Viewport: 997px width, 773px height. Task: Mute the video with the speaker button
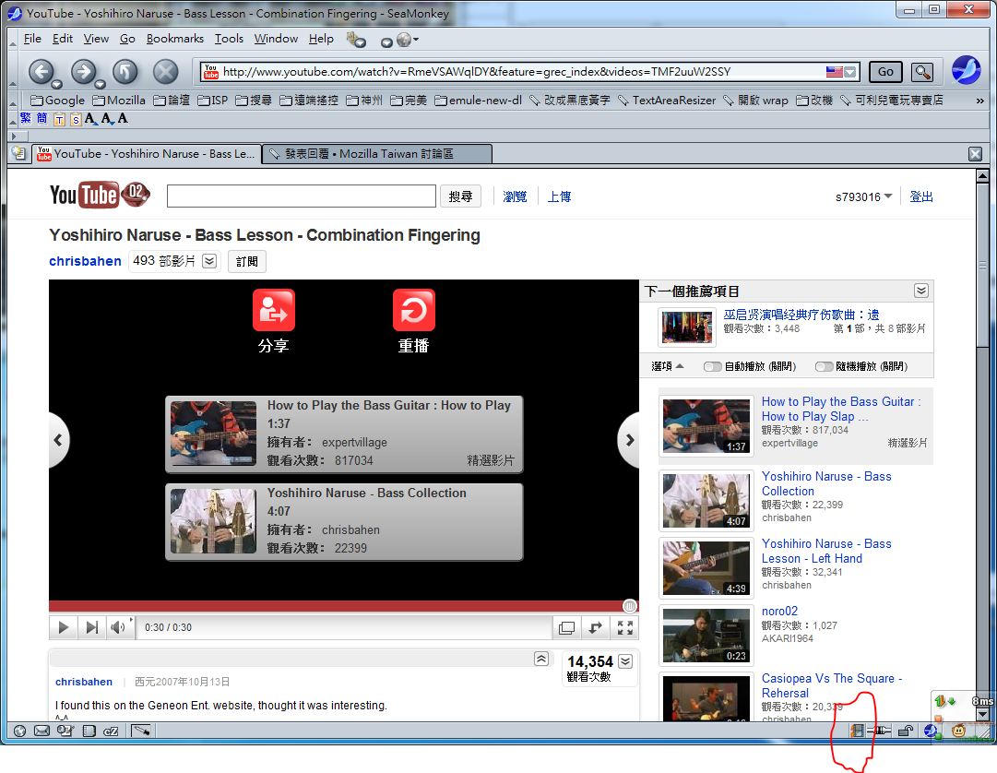118,627
